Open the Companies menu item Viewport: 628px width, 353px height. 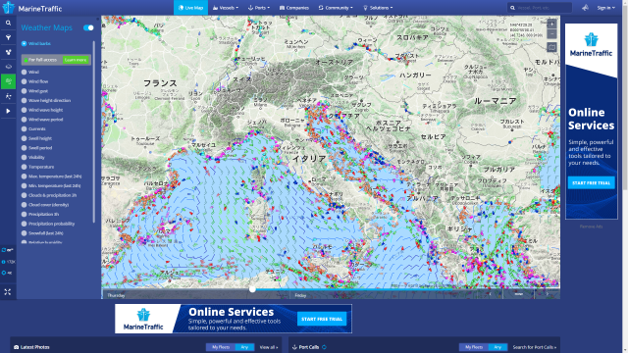pos(294,8)
